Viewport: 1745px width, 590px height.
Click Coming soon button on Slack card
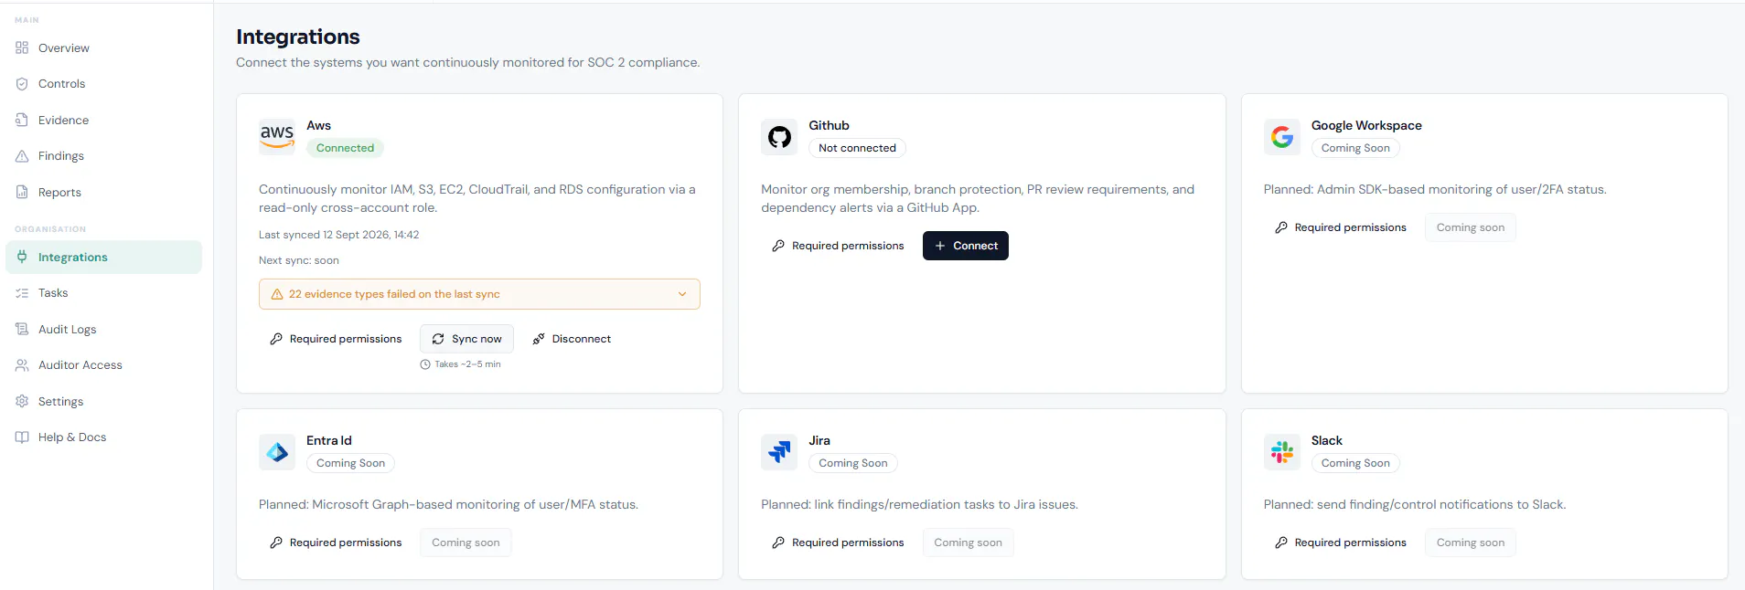click(x=1471, y=543)
